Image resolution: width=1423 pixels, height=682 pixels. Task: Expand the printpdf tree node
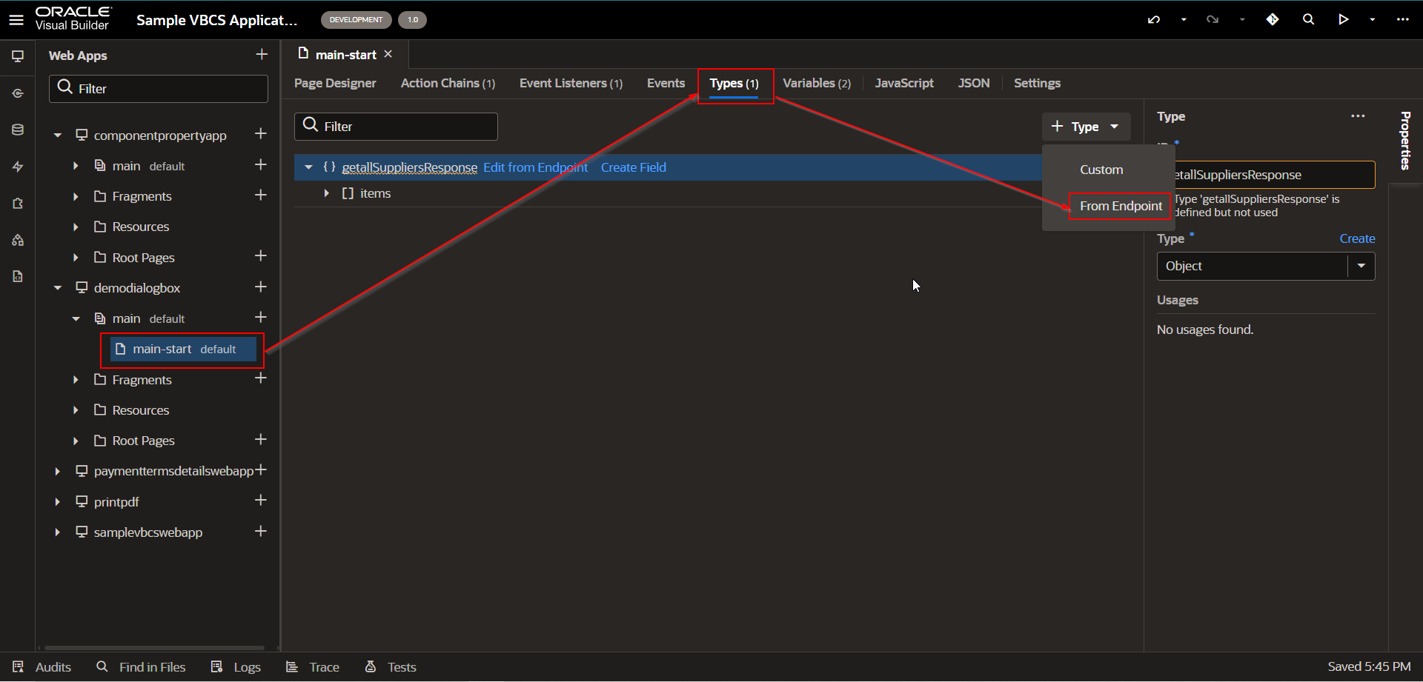point(57,502)
